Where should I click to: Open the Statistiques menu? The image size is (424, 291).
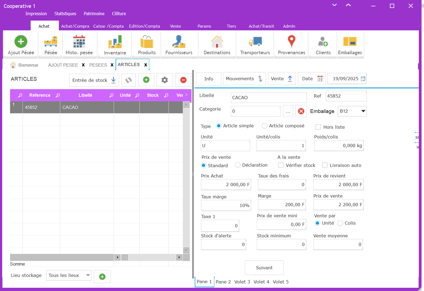click(x=65, y=14)
